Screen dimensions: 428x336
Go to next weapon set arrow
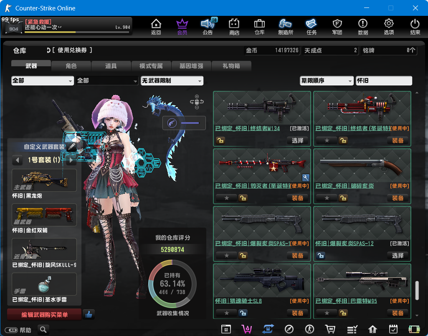71,160
